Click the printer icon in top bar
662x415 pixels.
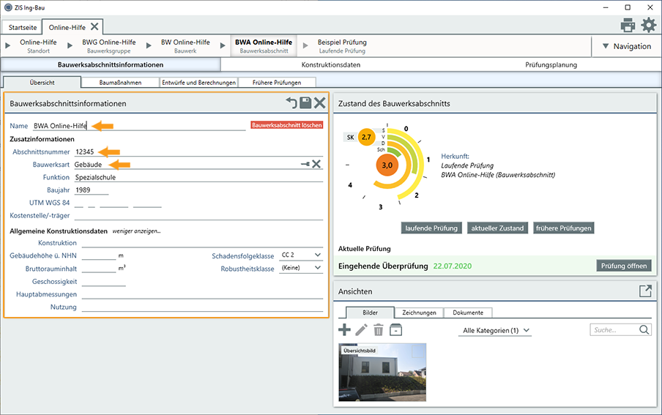coord(628,26)
